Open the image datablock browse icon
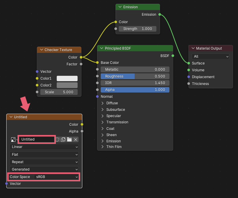Viewport: 238px width, 198px height. pos(14,139)
